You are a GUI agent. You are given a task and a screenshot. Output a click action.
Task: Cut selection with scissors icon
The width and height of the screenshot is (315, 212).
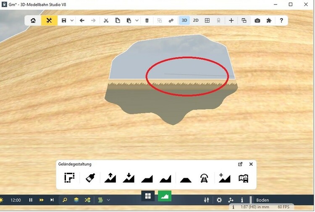tap(106, 20)
